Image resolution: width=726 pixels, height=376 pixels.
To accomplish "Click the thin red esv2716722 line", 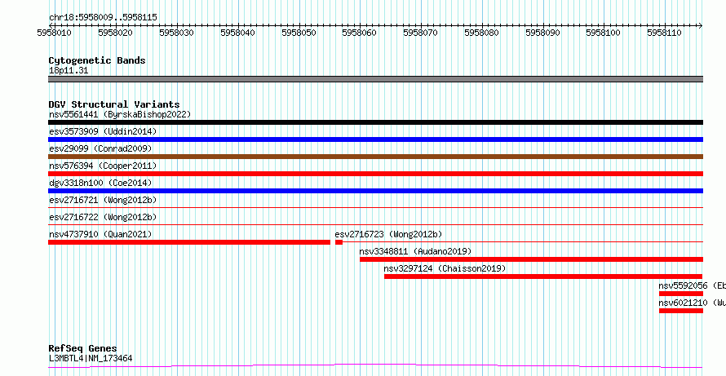I will pos(375,224).
